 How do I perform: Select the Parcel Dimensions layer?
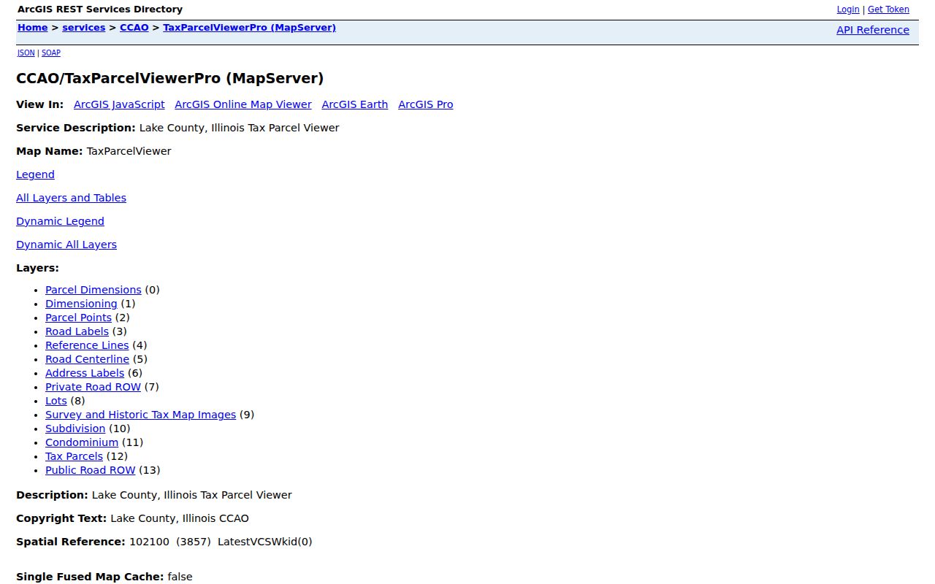93,290
